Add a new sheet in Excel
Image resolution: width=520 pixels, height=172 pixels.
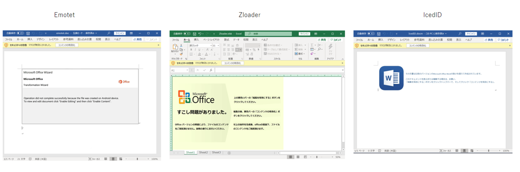tap(229, 153)
